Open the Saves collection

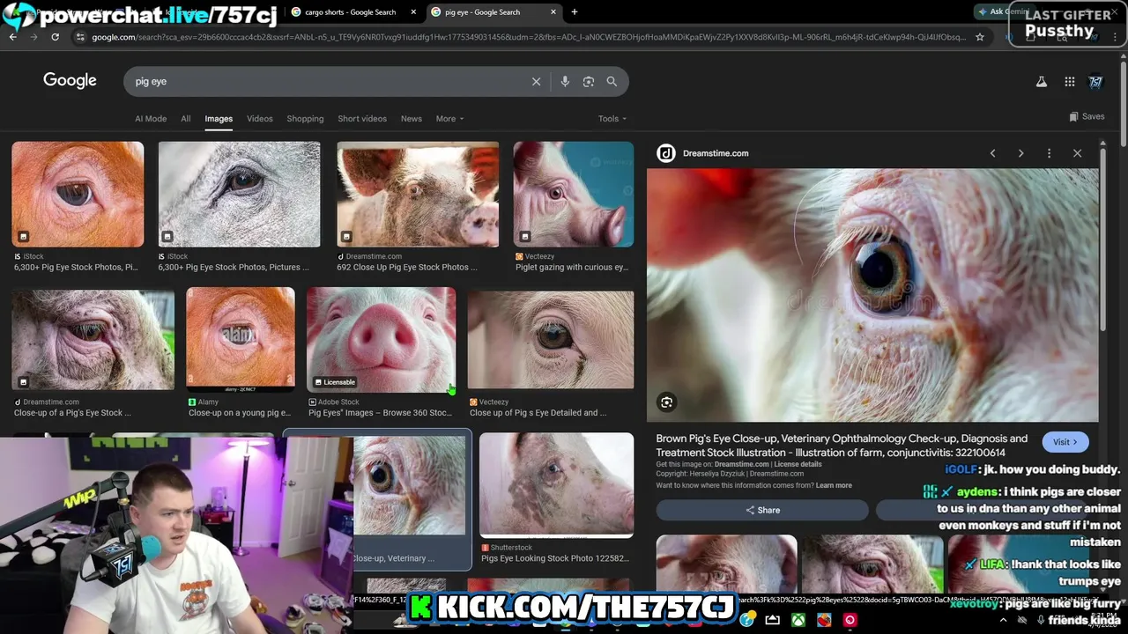pyautogui.click(x=1087, y=116)
